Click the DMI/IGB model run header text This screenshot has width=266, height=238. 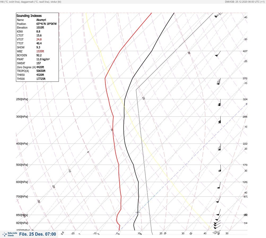pyautogui.click(x=245, y=2)
